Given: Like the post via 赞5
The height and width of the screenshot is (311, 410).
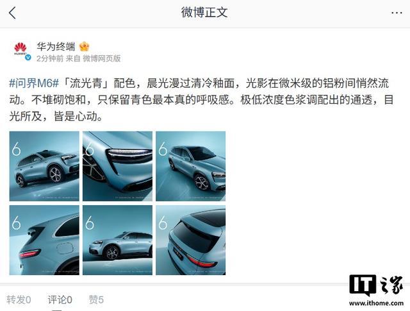Looking at the screenshot, I should pos(96,299).
